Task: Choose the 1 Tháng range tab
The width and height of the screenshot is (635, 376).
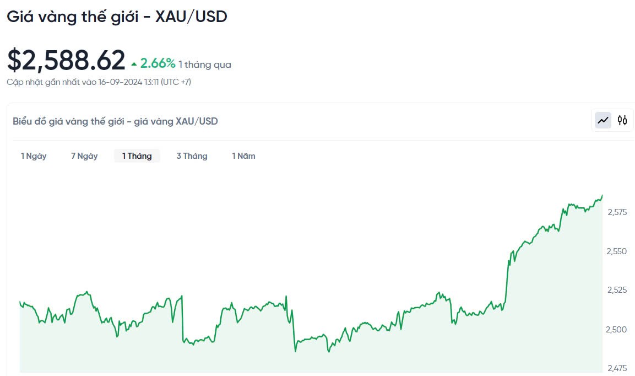Action: click(x=137, y=156)
